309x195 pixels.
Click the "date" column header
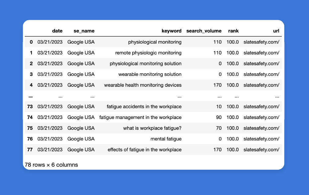(57, 31)
